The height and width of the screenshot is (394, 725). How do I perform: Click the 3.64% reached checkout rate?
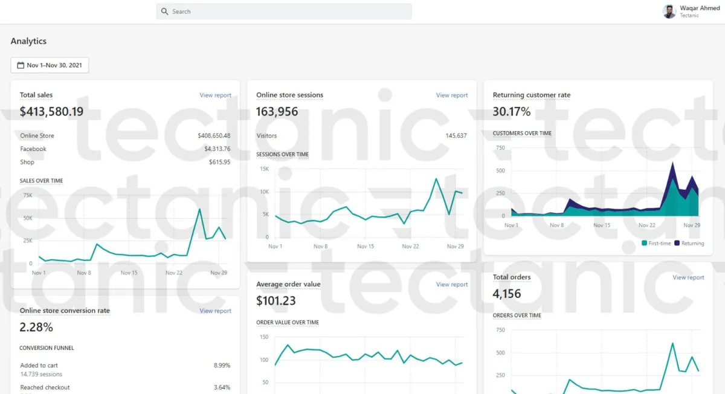(x=222, y=387)
